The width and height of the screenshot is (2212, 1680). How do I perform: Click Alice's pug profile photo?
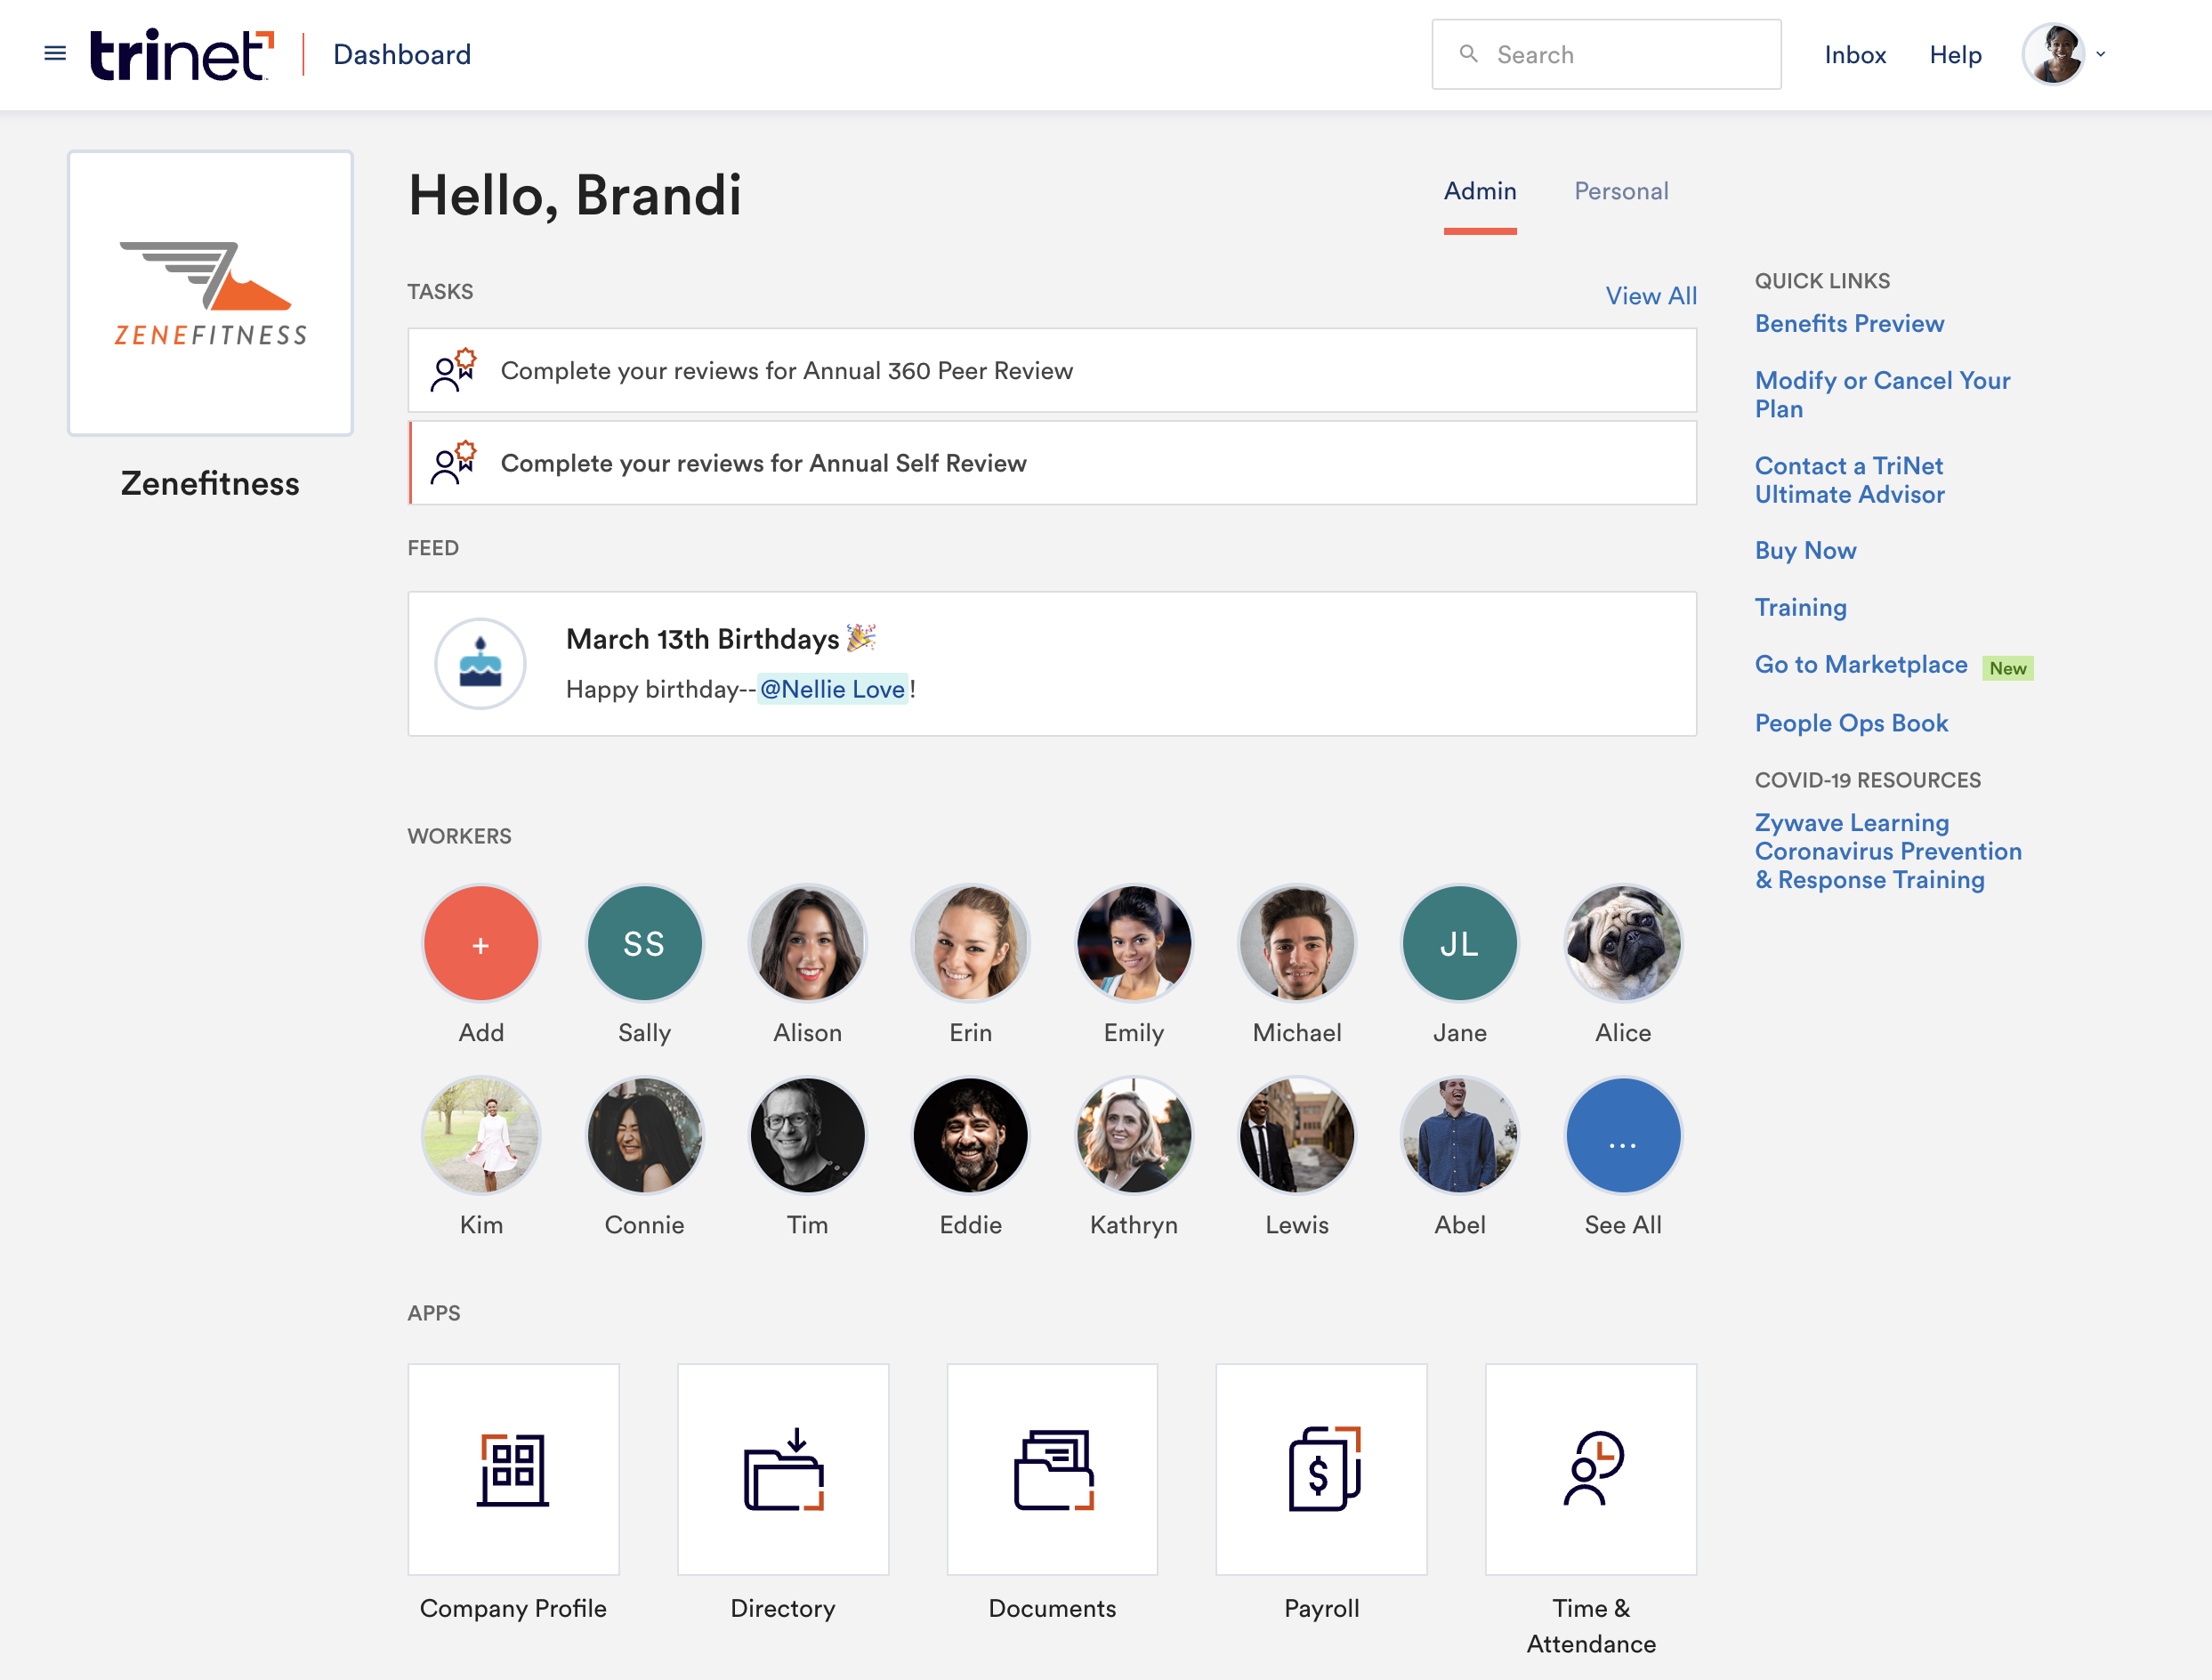click(1622, 944)
